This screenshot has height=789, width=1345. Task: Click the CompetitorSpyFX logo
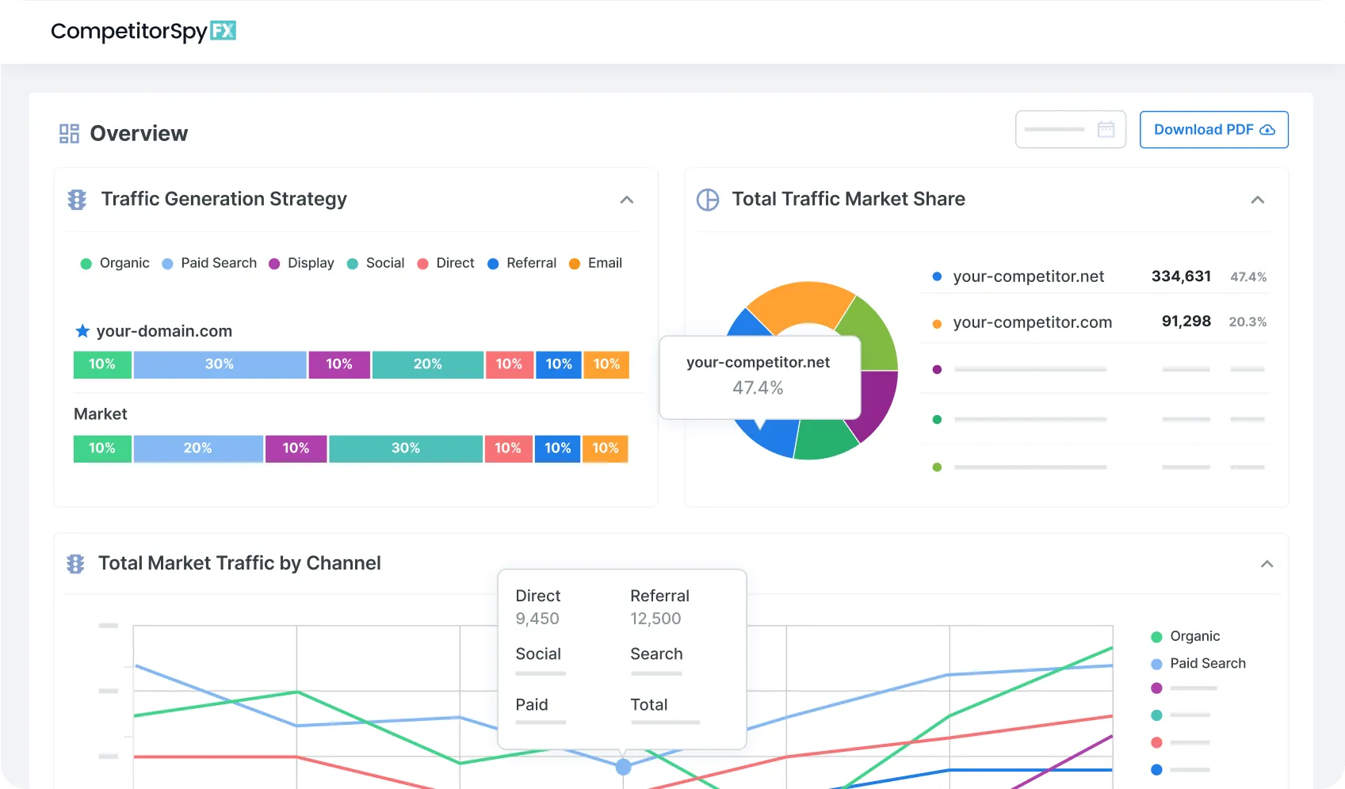[143, 30]
